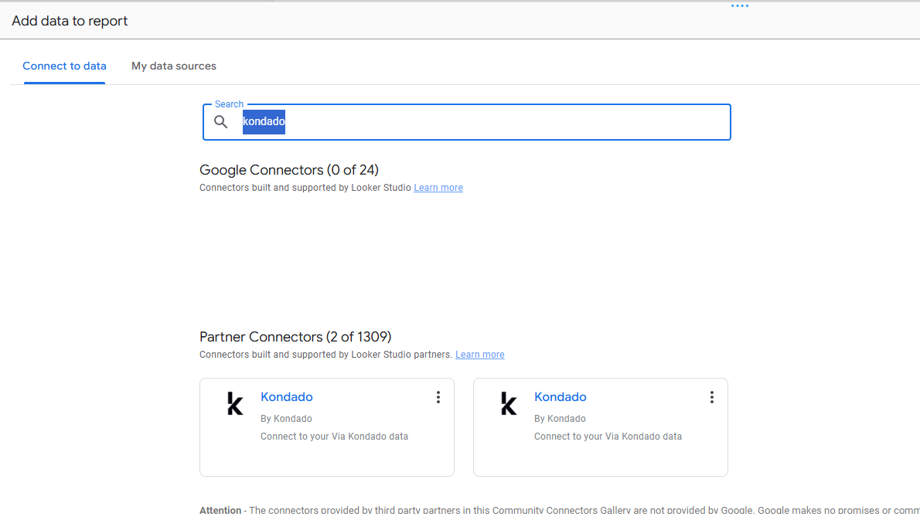The width and height of the screenshot is (920, 520).
Task: Switch to the My data sources tab
Action: click(173, 66)
